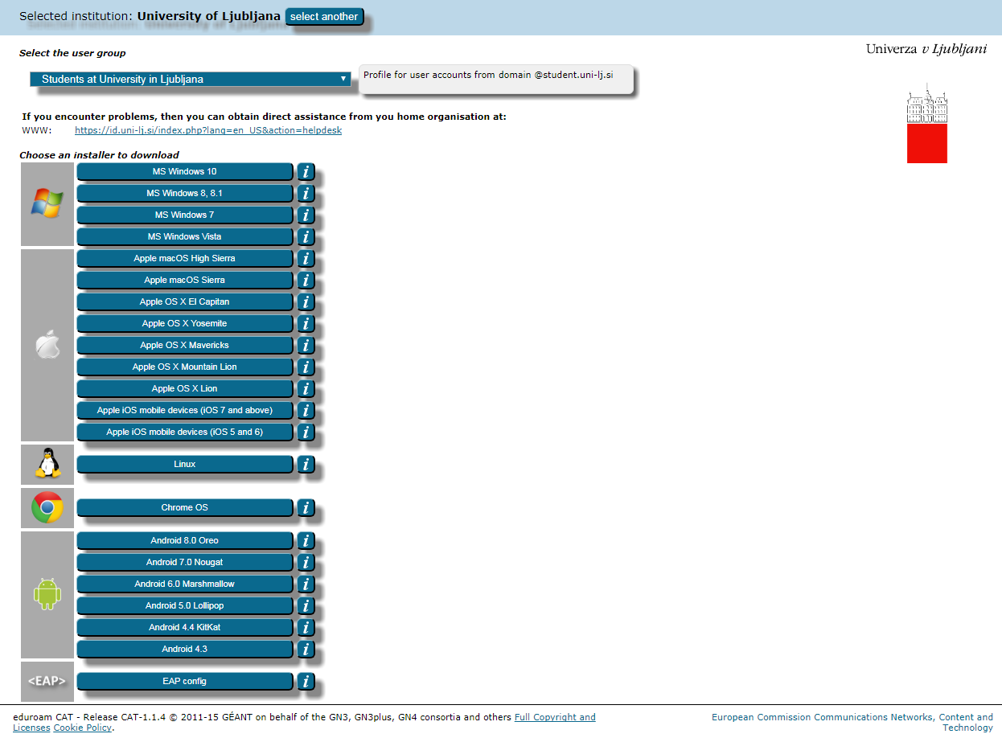Open info icon for macOS High Sierra
The height and width of the screenshot is (738, 1002).
click(306, 259)
